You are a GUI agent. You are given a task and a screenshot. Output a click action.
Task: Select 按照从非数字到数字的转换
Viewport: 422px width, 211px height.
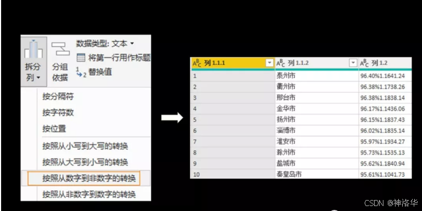pyautogui.click(x=89, y=195)
